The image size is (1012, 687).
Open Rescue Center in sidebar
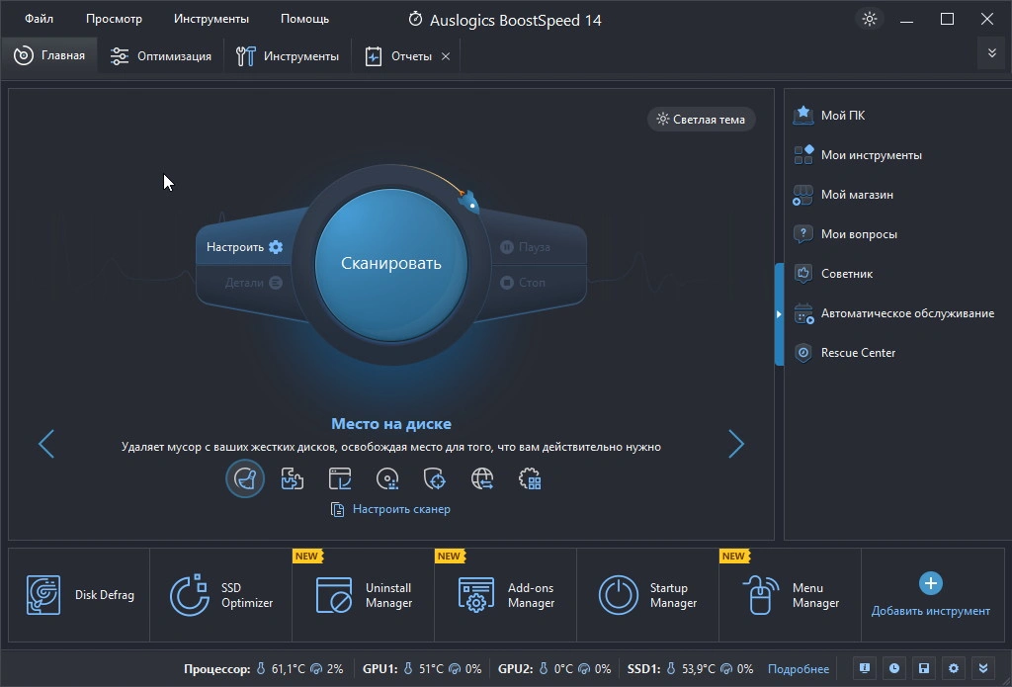point(844,353)
